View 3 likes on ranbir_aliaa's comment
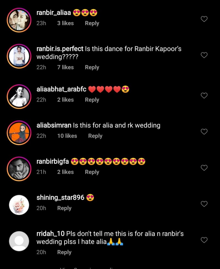Screen dimensions: 220x269 (65, 23)
